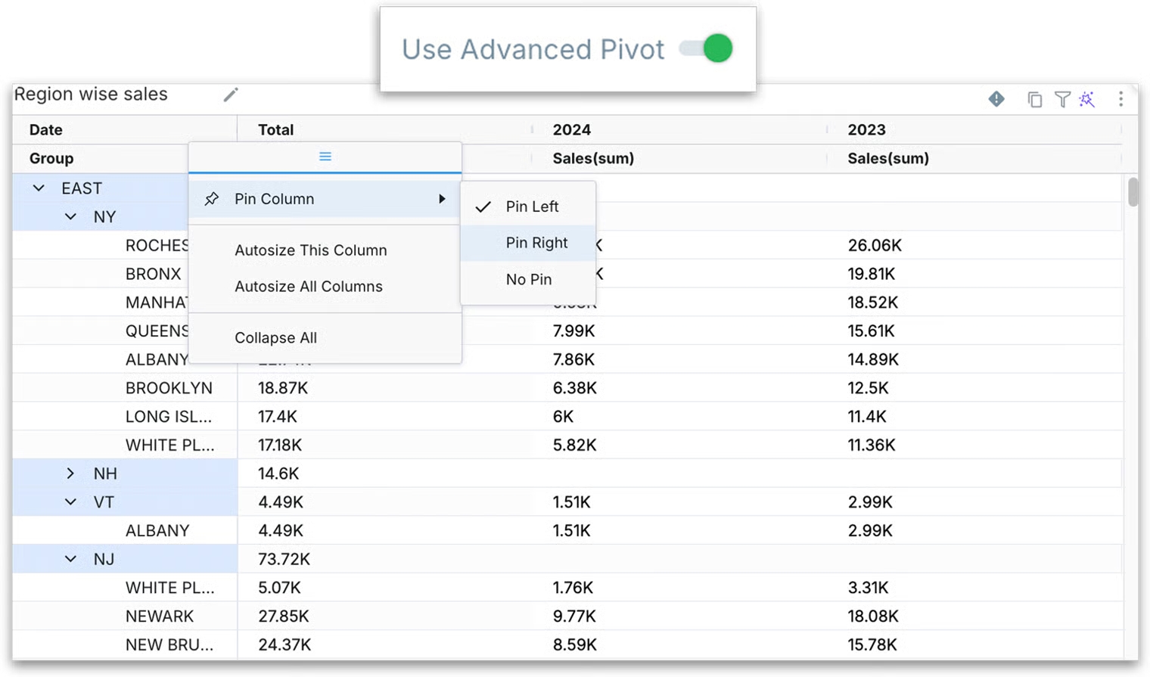
Task: Click the purple magic wand icon
Action: click(x=1087, y=100)
